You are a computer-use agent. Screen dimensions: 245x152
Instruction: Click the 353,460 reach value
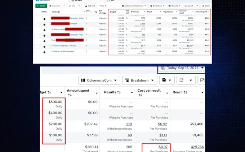tap(197, 124)
